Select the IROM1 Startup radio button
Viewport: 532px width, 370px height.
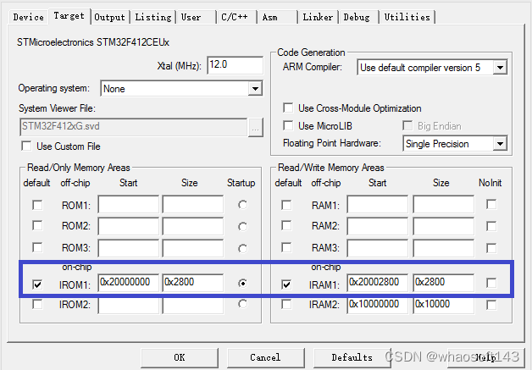[242, 283]
